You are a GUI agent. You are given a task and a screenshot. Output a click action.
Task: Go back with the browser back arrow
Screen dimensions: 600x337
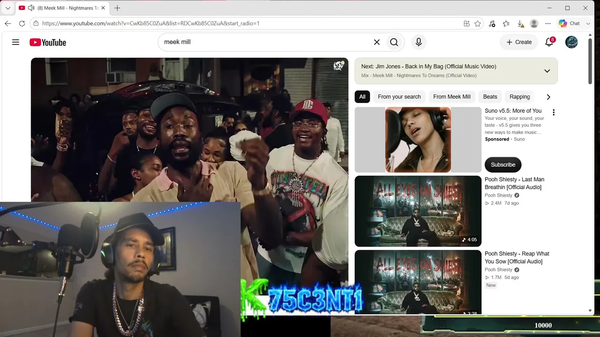coord(8,23)
